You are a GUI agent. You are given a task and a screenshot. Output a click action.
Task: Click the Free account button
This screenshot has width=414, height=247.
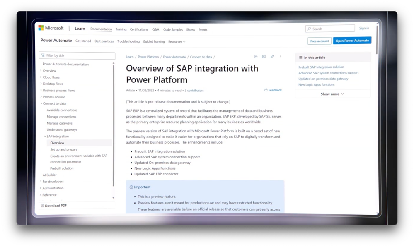click(320, 41)
